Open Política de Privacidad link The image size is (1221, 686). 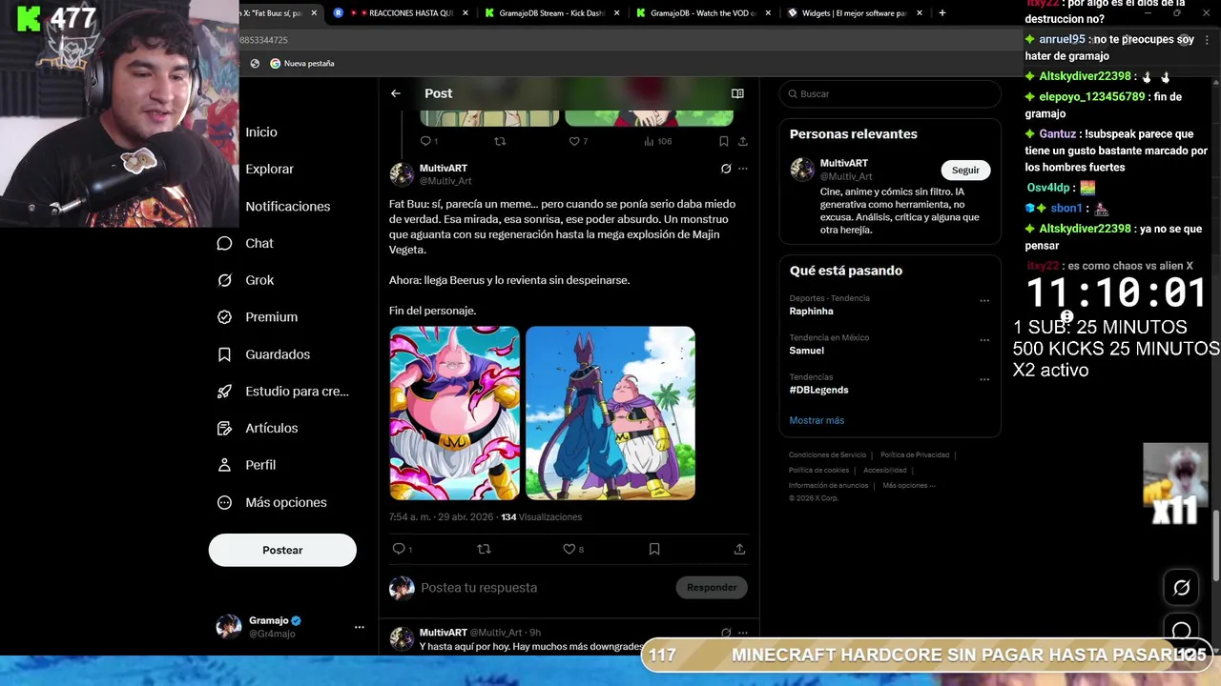point(915,455)
